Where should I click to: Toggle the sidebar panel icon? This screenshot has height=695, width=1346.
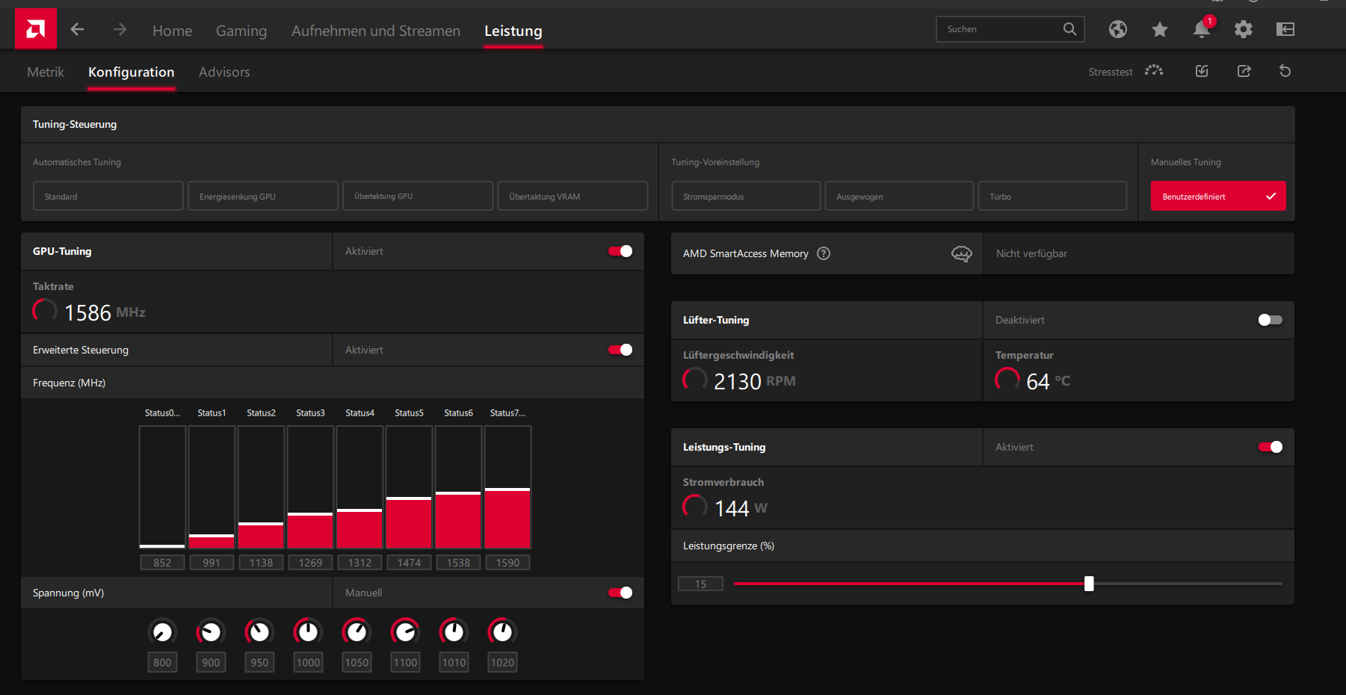[x=1285, y=29]
